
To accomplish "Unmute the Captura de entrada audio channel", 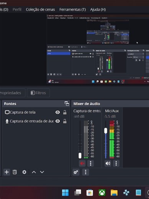I will (x=82, y=163).
